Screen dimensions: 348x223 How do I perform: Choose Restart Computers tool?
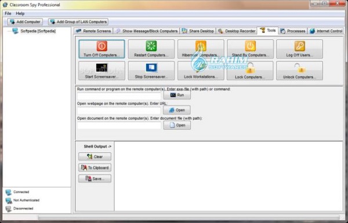pos(151,49)
